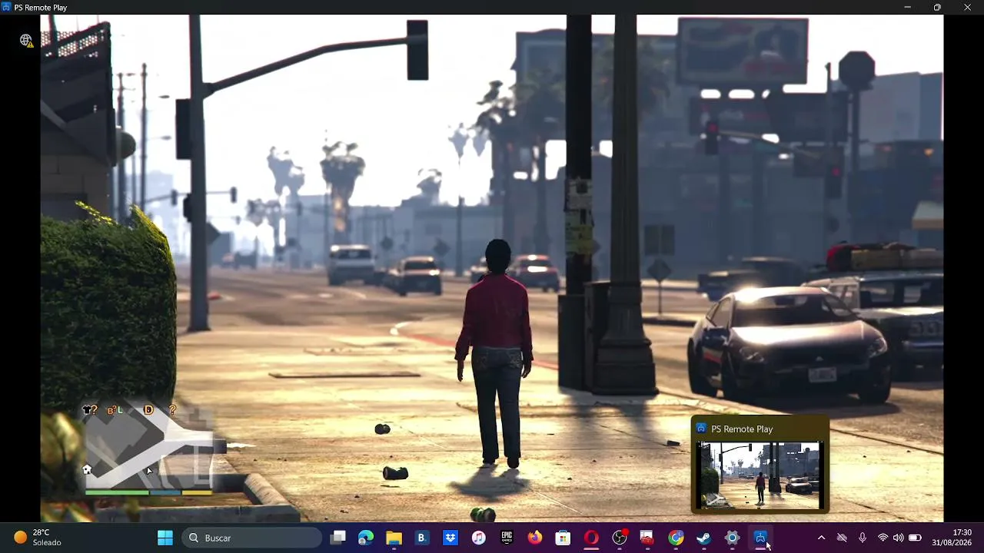Click the network warning globe icon
This screenshot has height=553, width=984.
pyautogui.click(x=26, y=40)
